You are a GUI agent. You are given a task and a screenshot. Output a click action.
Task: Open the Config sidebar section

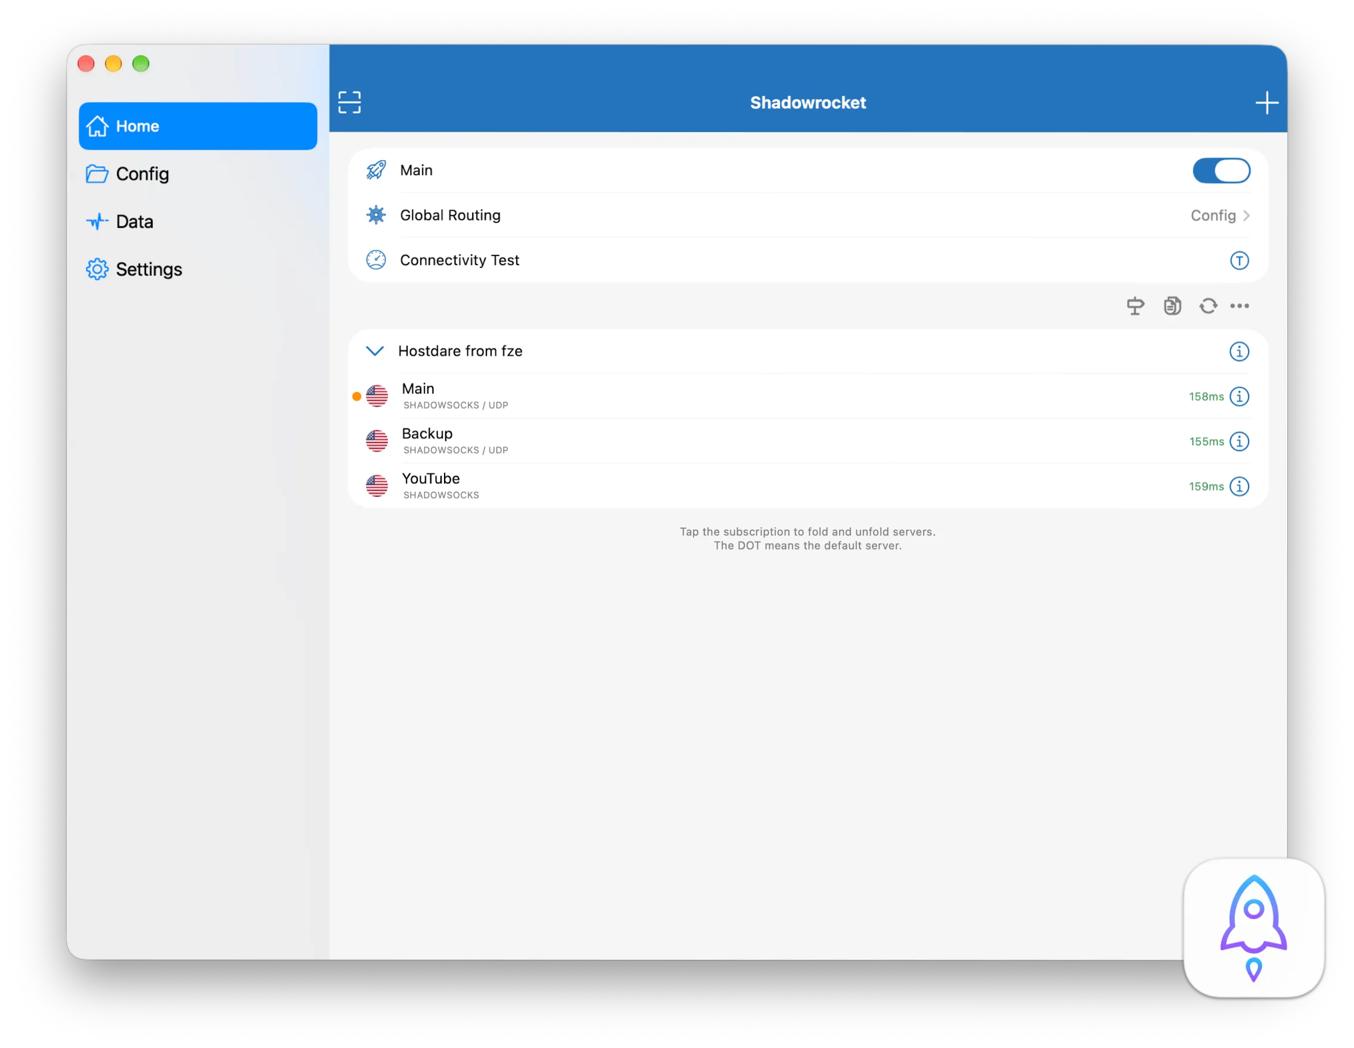click(x=198, y=173)
